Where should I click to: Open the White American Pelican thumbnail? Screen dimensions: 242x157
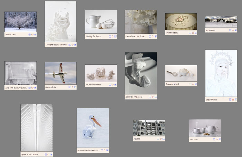pos(93,128)
